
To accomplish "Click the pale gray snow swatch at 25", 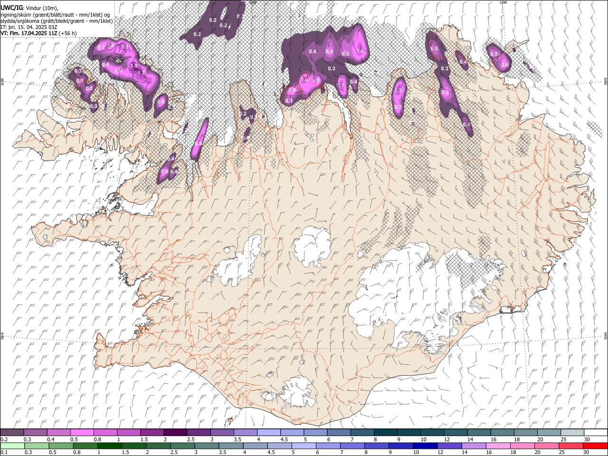I will coord(572,432).
